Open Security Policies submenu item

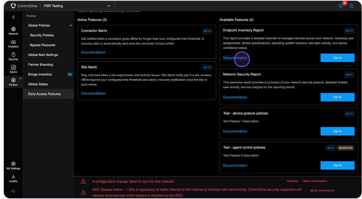tap(42, 35)
